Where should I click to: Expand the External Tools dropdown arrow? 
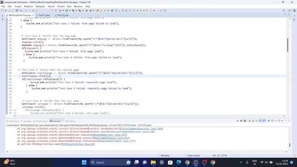click(83, 10)
